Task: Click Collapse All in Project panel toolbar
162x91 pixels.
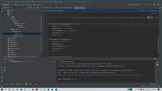Action: click(x=34, y=8)
